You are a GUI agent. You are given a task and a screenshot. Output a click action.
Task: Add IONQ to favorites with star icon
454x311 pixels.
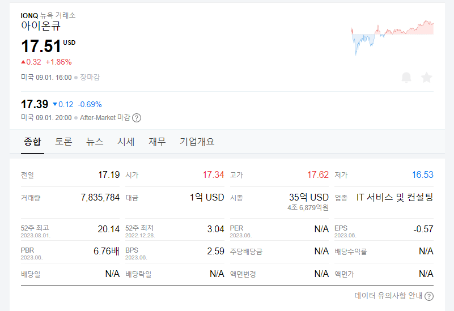click(x=426, y=78)
